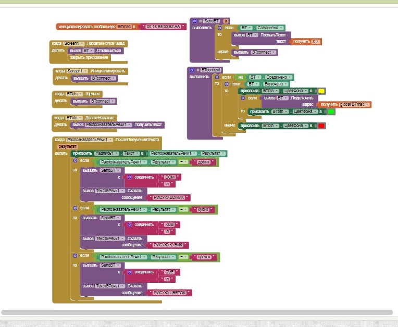Open the mutator gear on the 'цветок' if block
Screen dimensions: 398x327
click(75, 256)
